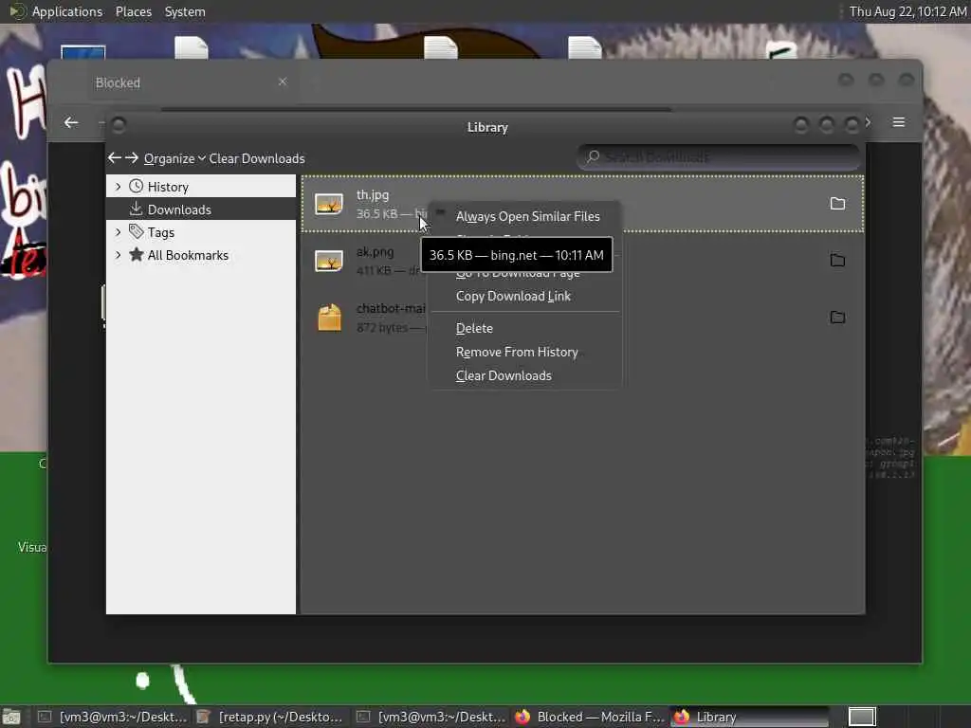Click the Tags label icon
Image resolution: width=971 pixels, height=728 pixels.
pyautogui.click(x=137, y=231)
